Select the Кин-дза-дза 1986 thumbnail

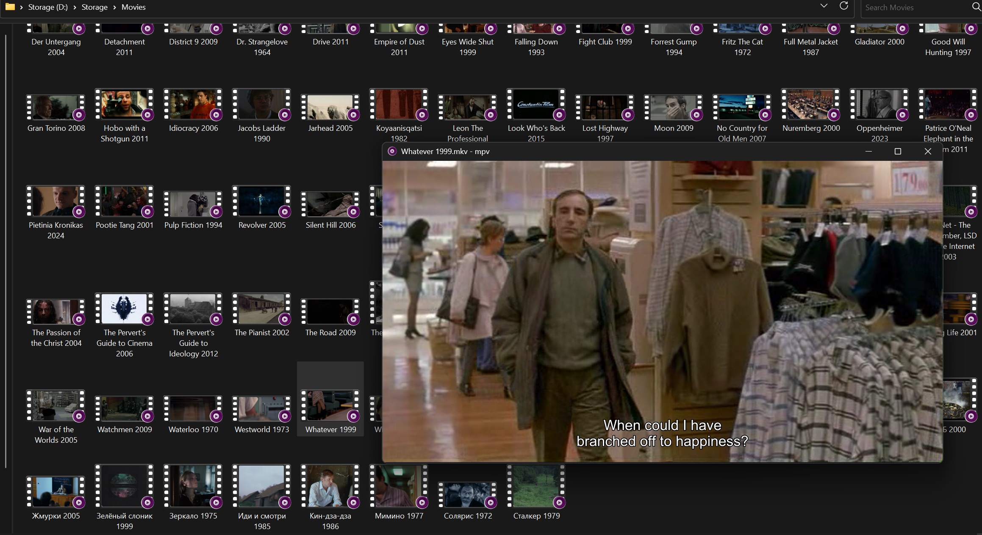click(x=330, y=486)
